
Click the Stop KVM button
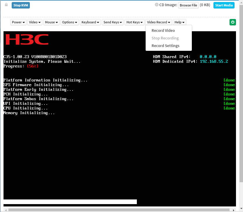(21, 5)
